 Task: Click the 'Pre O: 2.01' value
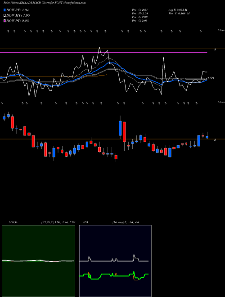pos(140,10)
